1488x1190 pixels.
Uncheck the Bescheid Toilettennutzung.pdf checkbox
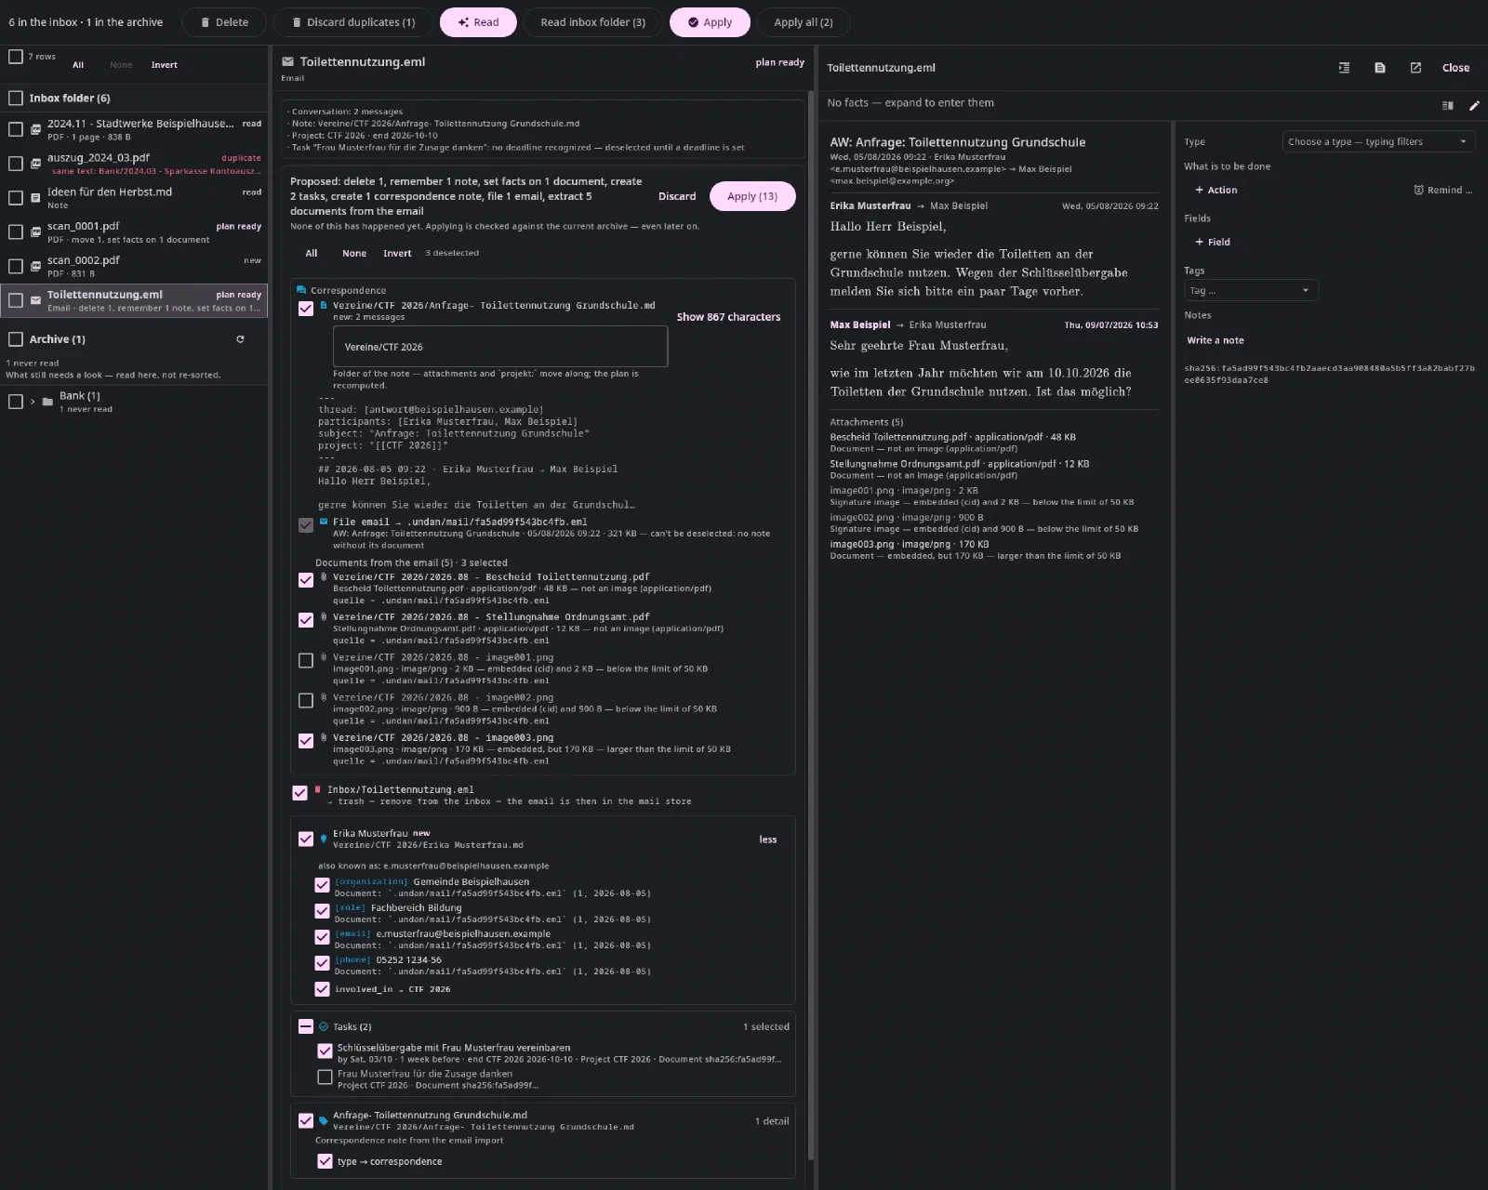coord(305,580)
